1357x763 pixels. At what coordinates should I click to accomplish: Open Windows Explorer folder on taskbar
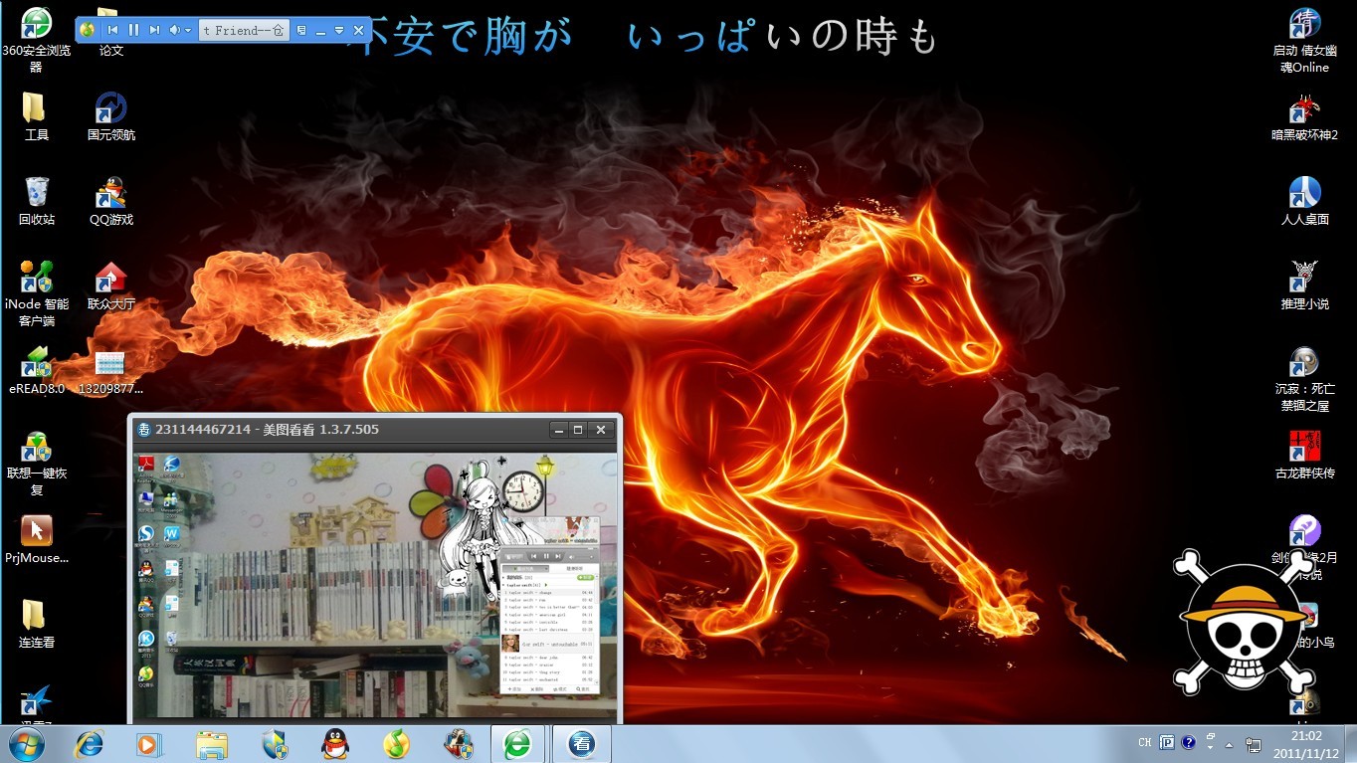(x=212, y=744)
